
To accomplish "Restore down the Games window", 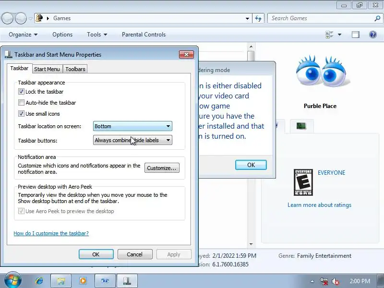I will coord(360,5).
